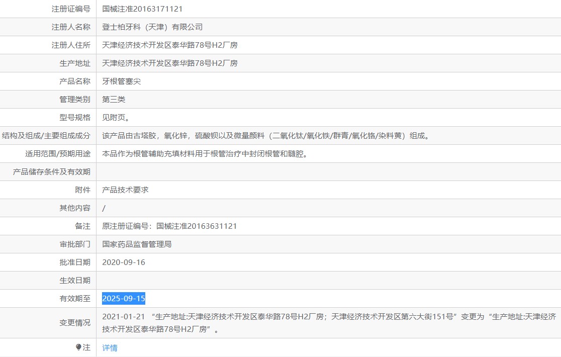Click the attachment value 产品技术要求
The image size is (561, 357).
click(x=125, y=190)
